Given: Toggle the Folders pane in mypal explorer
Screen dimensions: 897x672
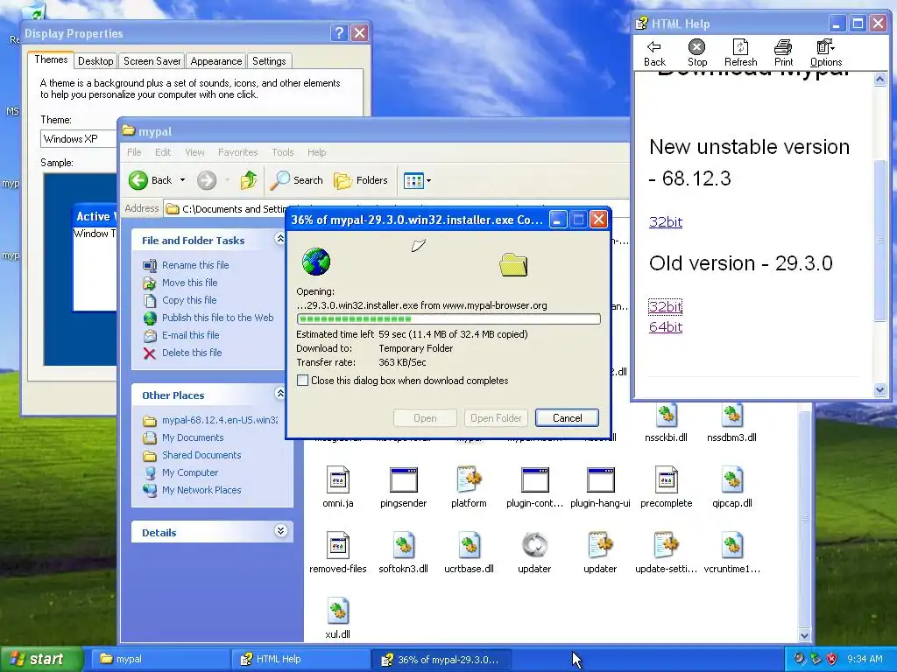Looking at the screenshot, I should click(360, 180).
